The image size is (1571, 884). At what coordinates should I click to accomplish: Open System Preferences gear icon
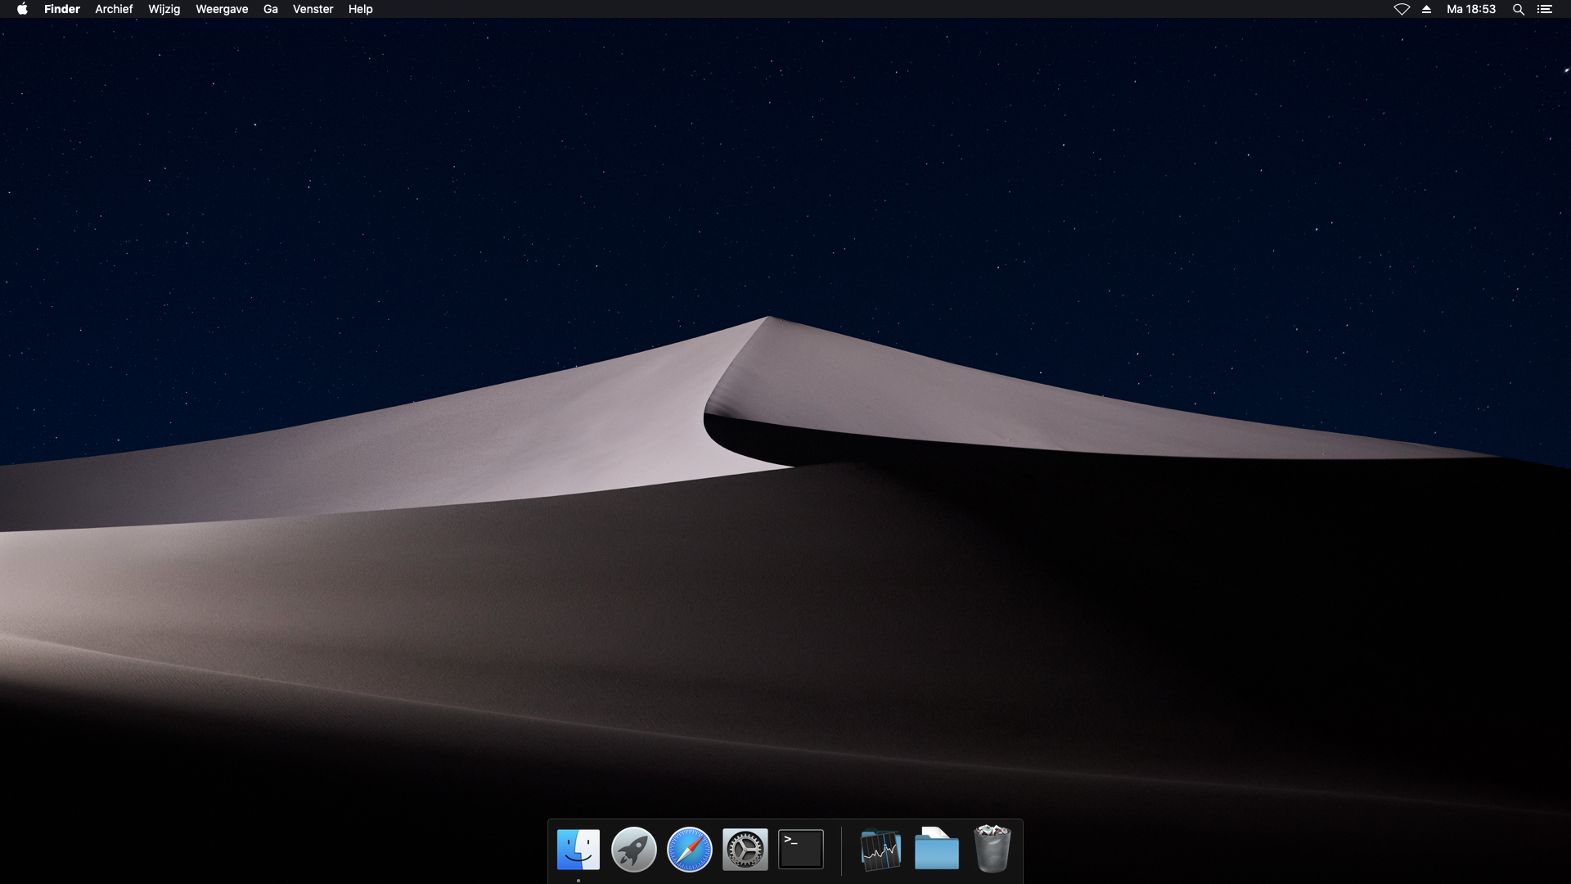coord(745,850)
